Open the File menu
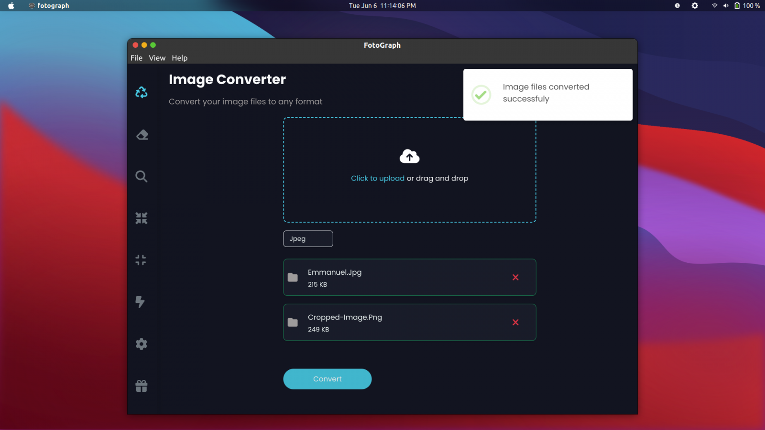Image resolution: width=765 pixels, height=430 pixels. [136, 58]
